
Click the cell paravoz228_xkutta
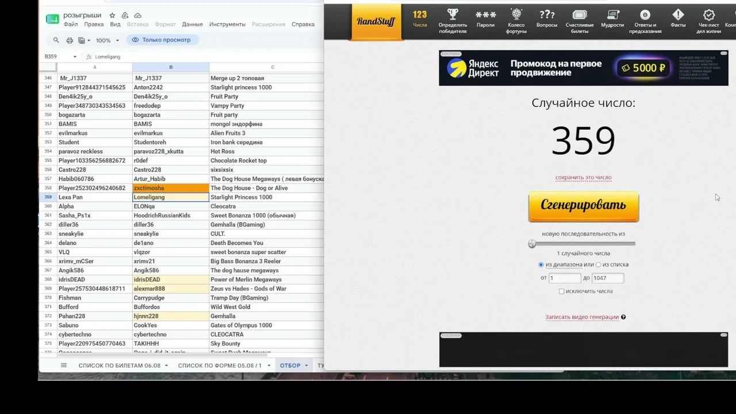(x=171, y=151)
